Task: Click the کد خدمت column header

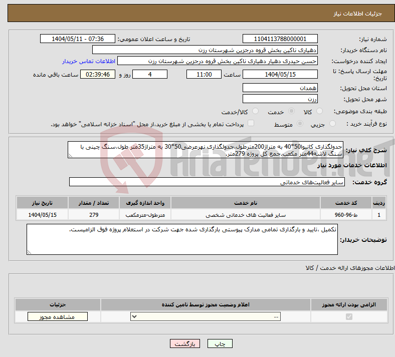Action: (346, 203)
